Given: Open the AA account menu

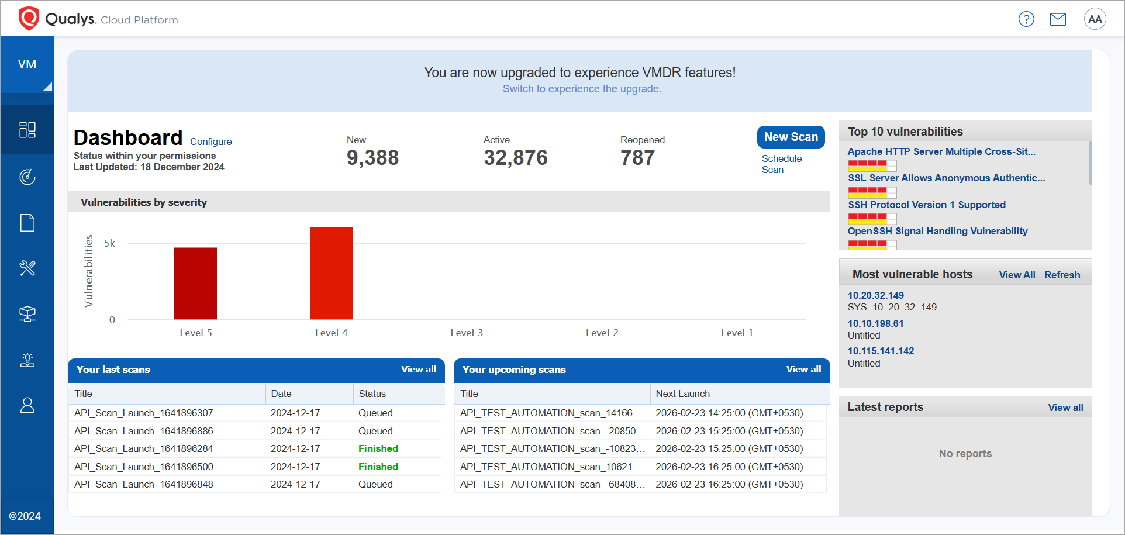Looking at the screenshot, I should 1095,19.
